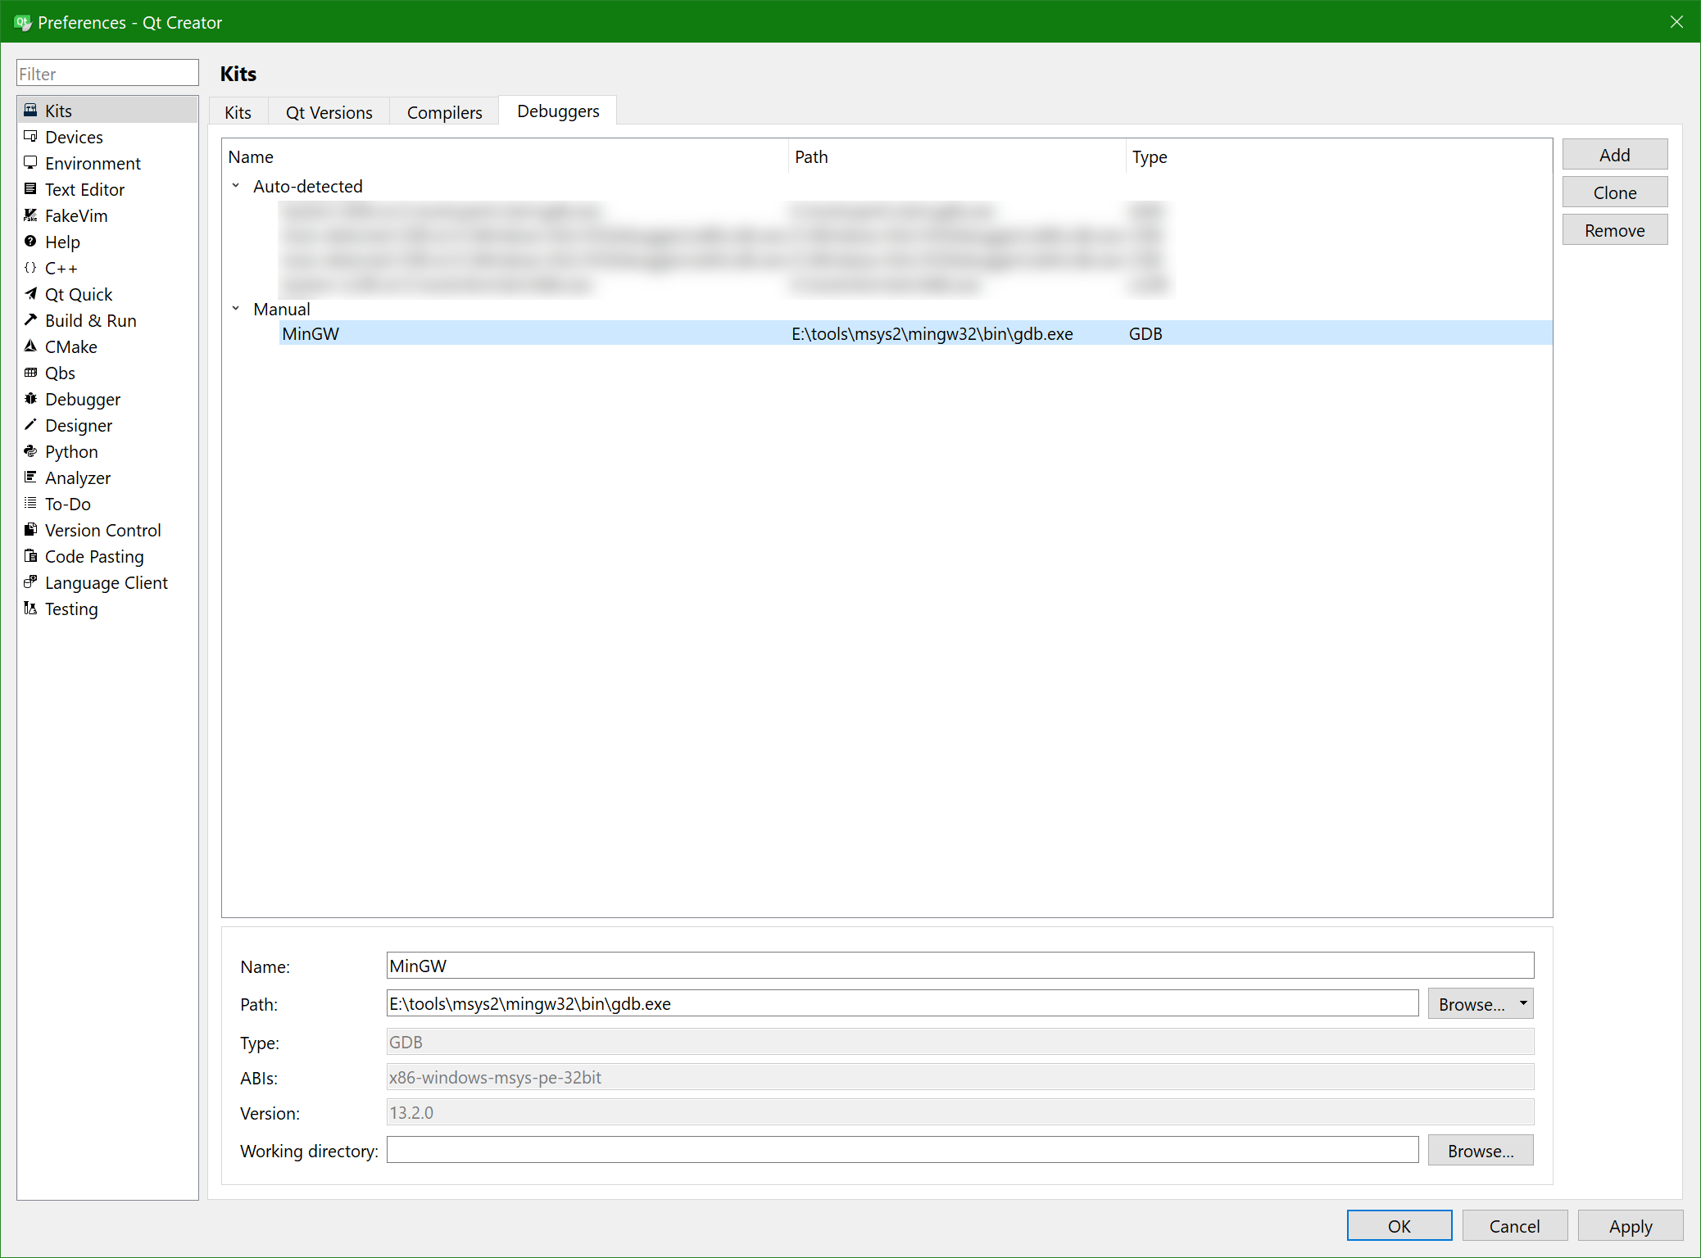Select the Language Client icon
Screen dimensions: 1701x1258
pyautogui.click(x=30, y=581)
